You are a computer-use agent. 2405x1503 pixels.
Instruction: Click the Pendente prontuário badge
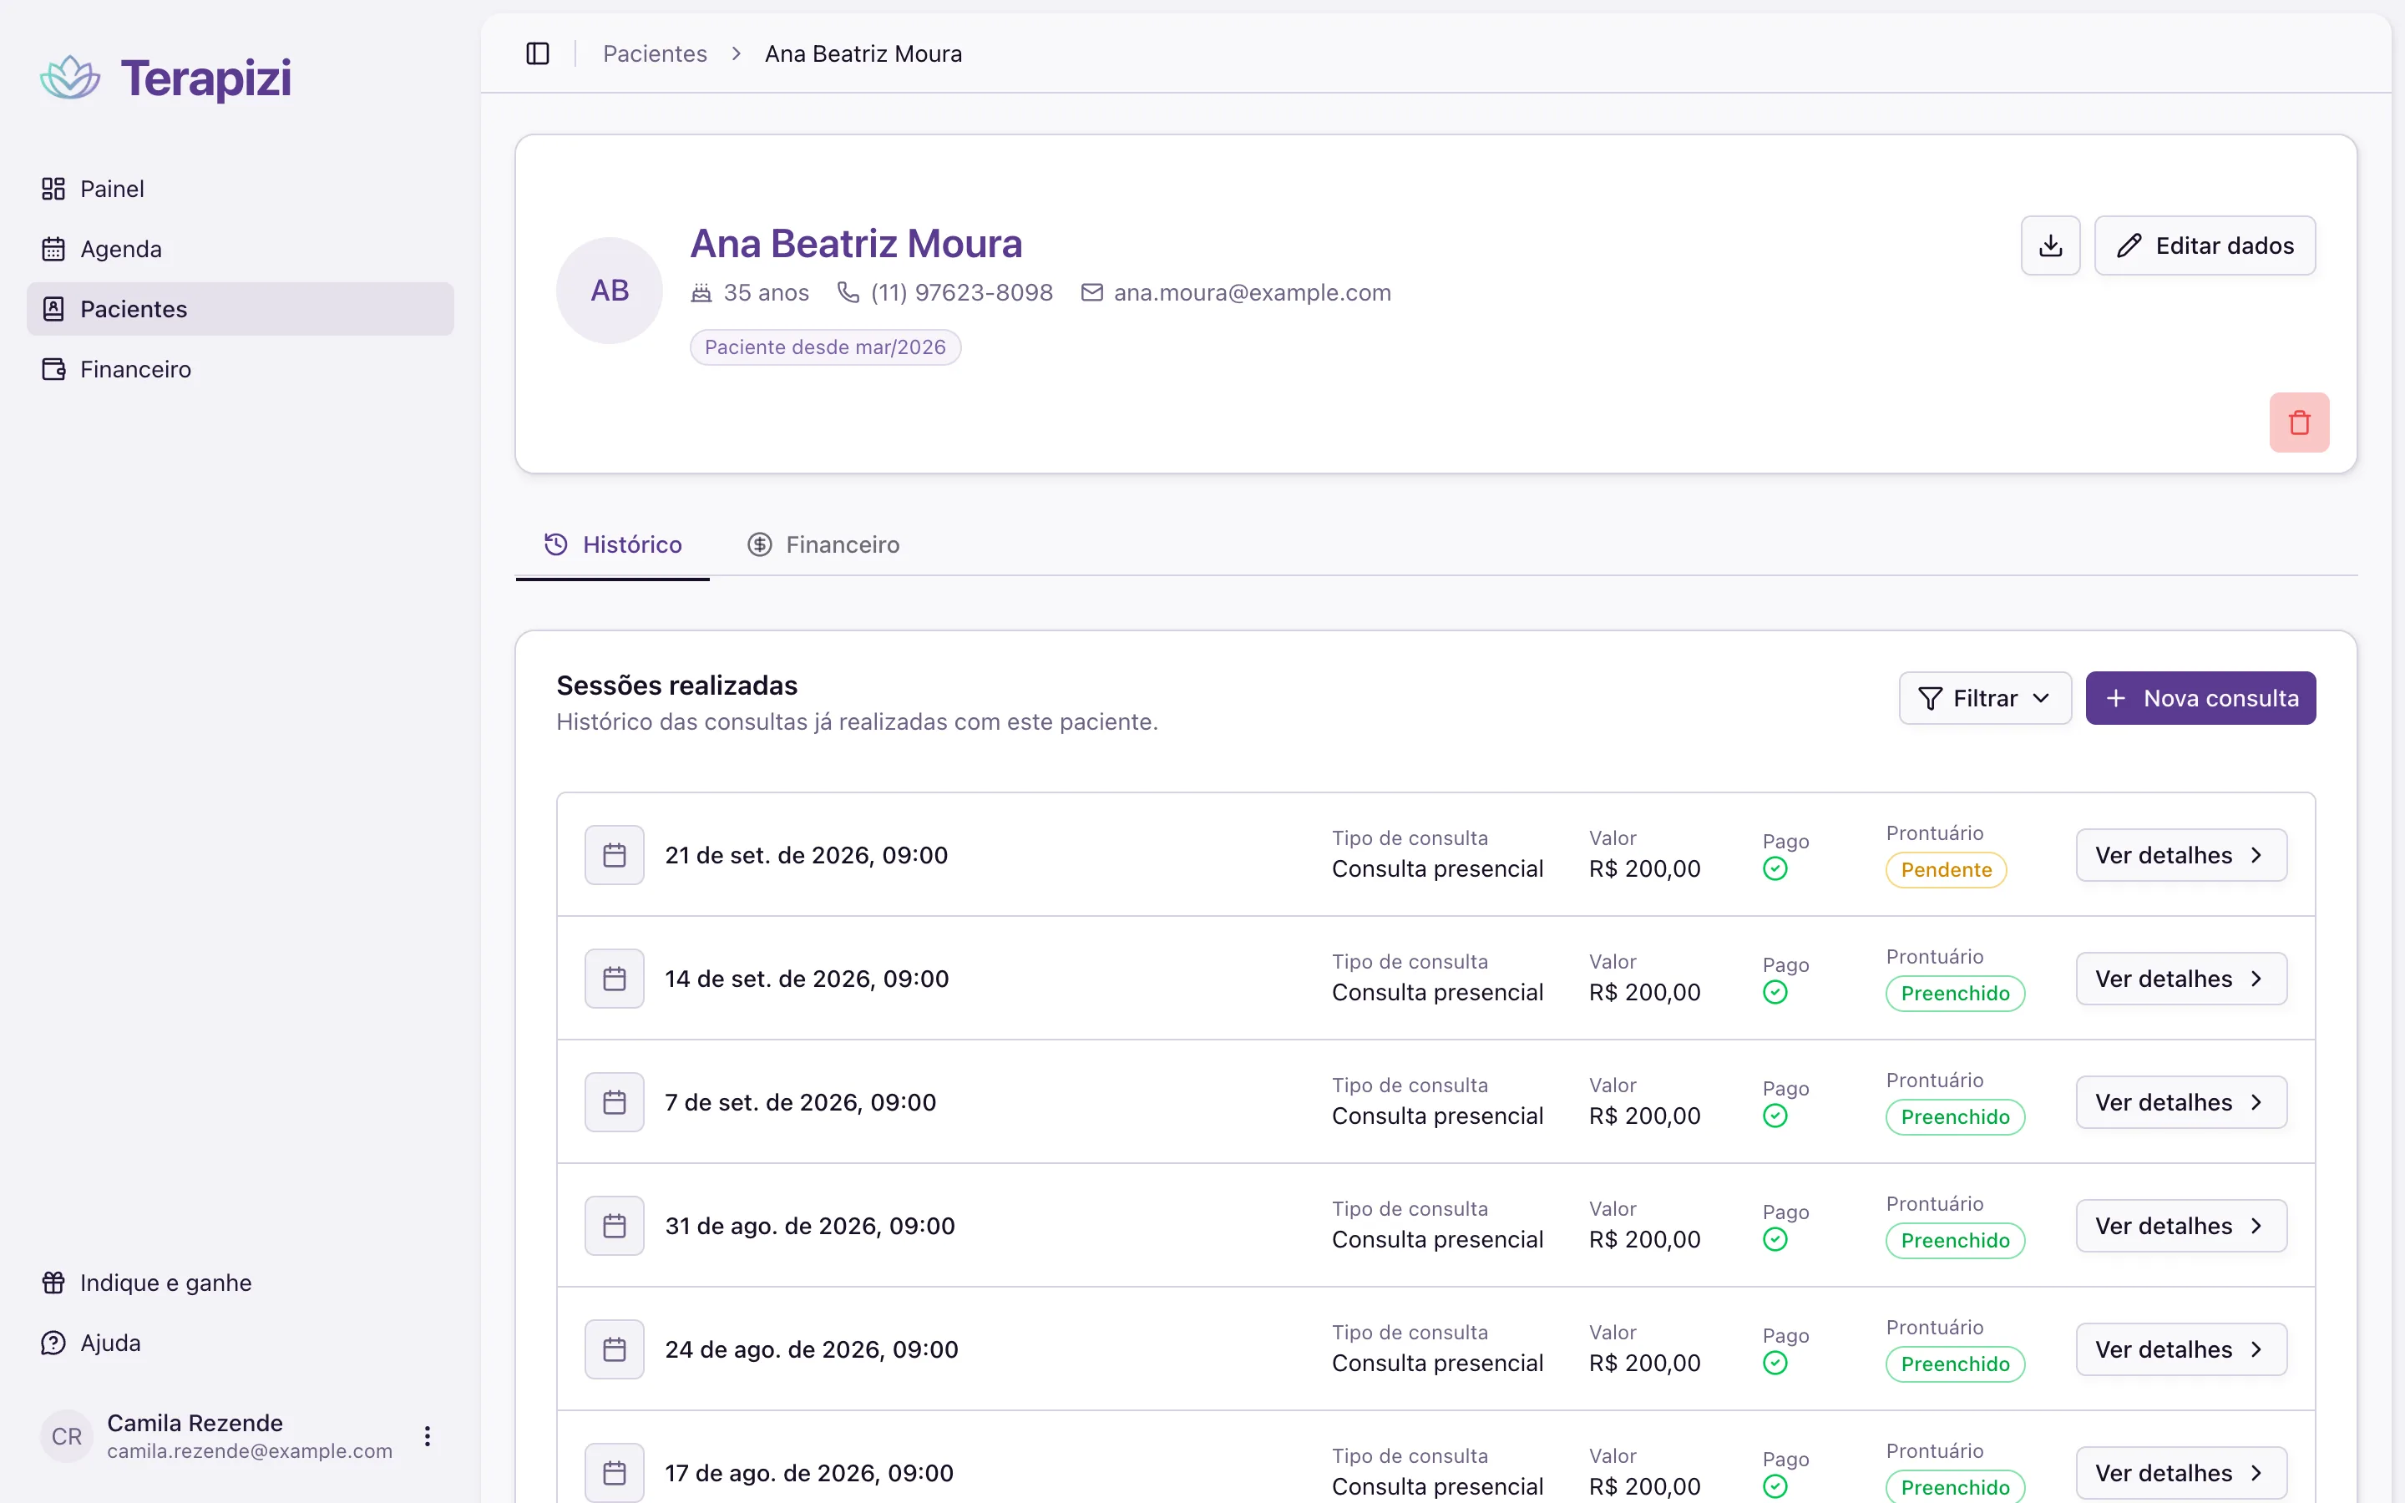(1946, 870)
